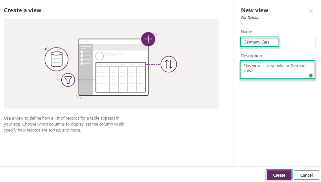The image size is (321, 182).
Task: Select the 'Create a view' heading
Action: click(x=23, y=10)
